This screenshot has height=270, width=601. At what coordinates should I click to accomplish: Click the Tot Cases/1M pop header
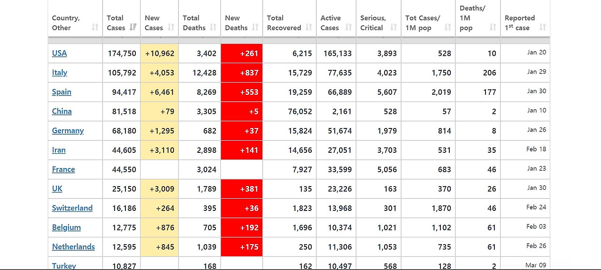[x=428, y=18]
